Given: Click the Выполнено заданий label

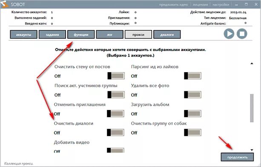Looking at the screenshot, I should 31,18.
